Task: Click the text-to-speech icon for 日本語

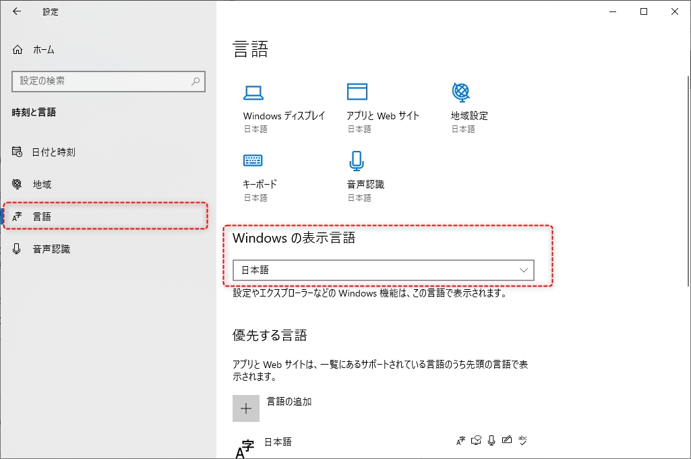Action: 476,440
